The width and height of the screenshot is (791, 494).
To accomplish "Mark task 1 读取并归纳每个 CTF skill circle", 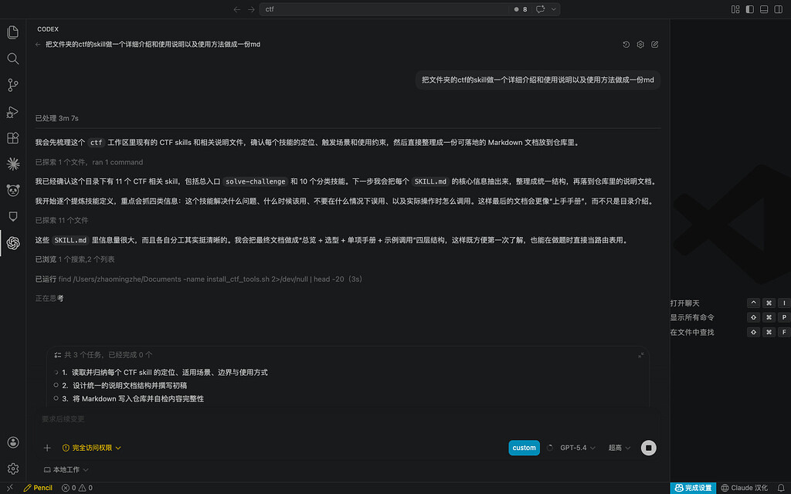I will pos(56,373).
